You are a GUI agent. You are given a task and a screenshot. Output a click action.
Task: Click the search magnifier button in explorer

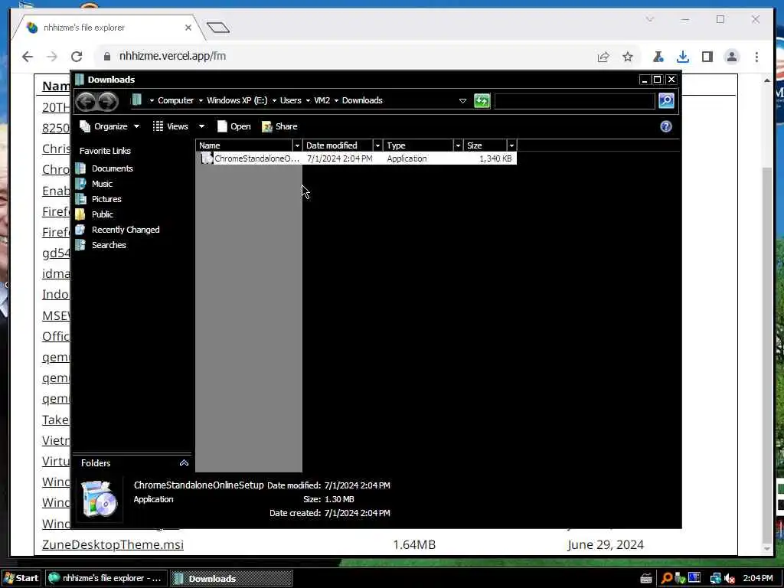666,101
